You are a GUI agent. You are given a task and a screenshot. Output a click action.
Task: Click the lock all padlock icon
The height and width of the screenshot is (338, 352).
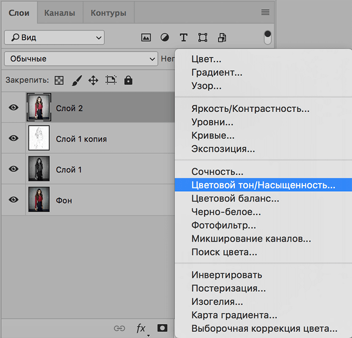pyautogui.click(x=128, y=80)
